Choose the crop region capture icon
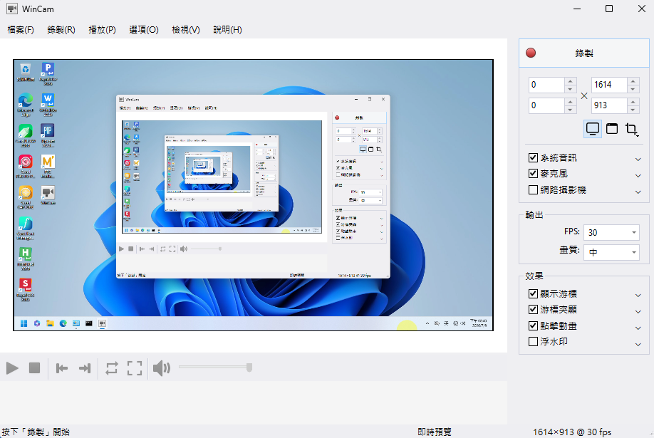 point(631,130)
